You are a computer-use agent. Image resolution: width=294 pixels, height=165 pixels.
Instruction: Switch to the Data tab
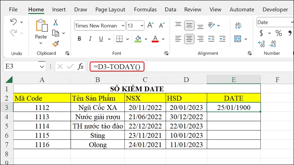171,10
